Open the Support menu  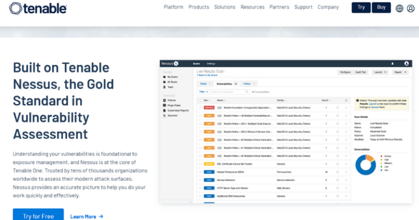pyautogui.click(x=303, y=7)
